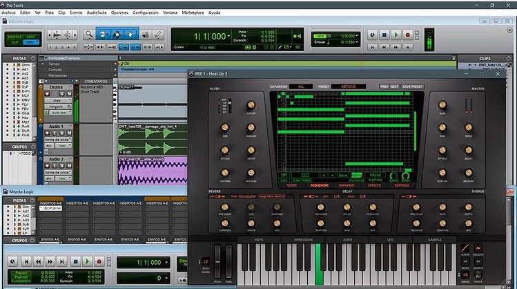Click the NEXT preset button

(394, 86)
